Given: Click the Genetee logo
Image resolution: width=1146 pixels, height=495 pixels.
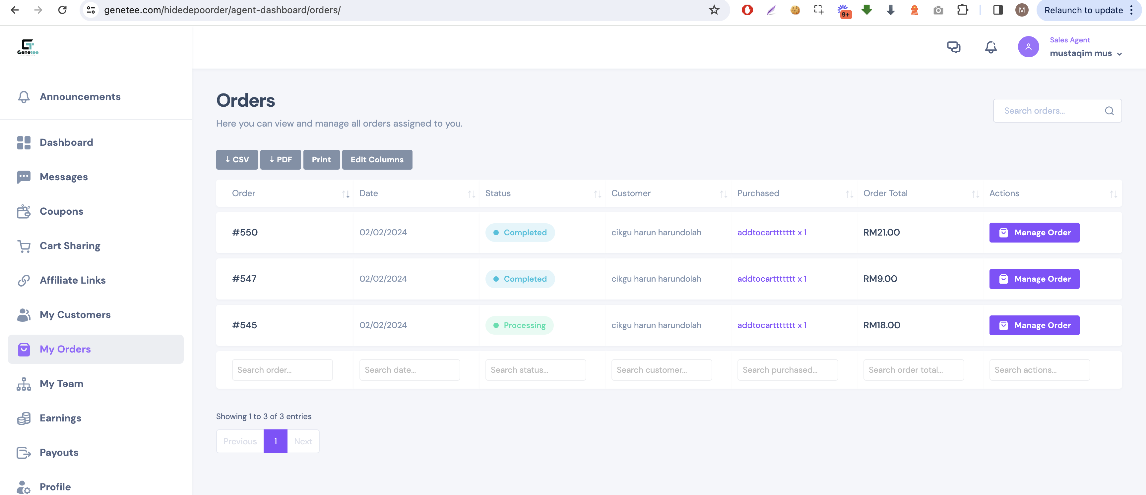Looking at the screenshot, I should (x=28, y=47).
